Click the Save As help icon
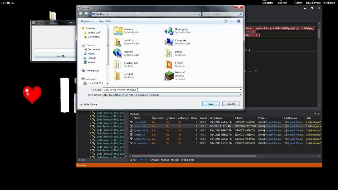338x190 pixels. [x=238, y=21]
